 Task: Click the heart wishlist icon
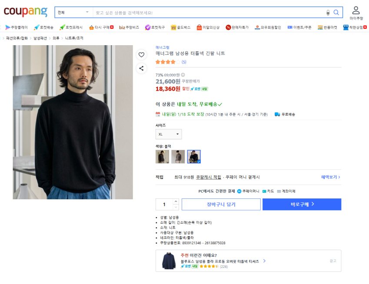[x=141, y=55]
